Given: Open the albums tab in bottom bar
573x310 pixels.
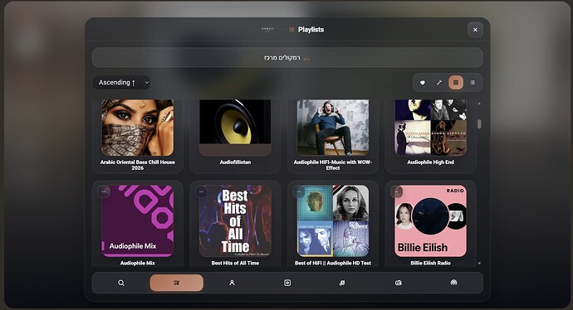Looking at the screenshot, I should point(287,283).
